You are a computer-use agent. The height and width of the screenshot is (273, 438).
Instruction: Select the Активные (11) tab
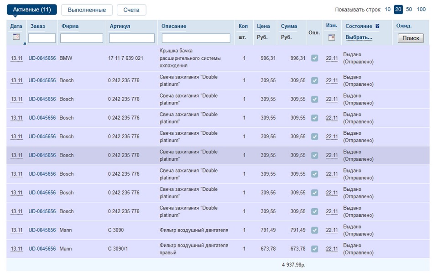[x=32, y=10]
